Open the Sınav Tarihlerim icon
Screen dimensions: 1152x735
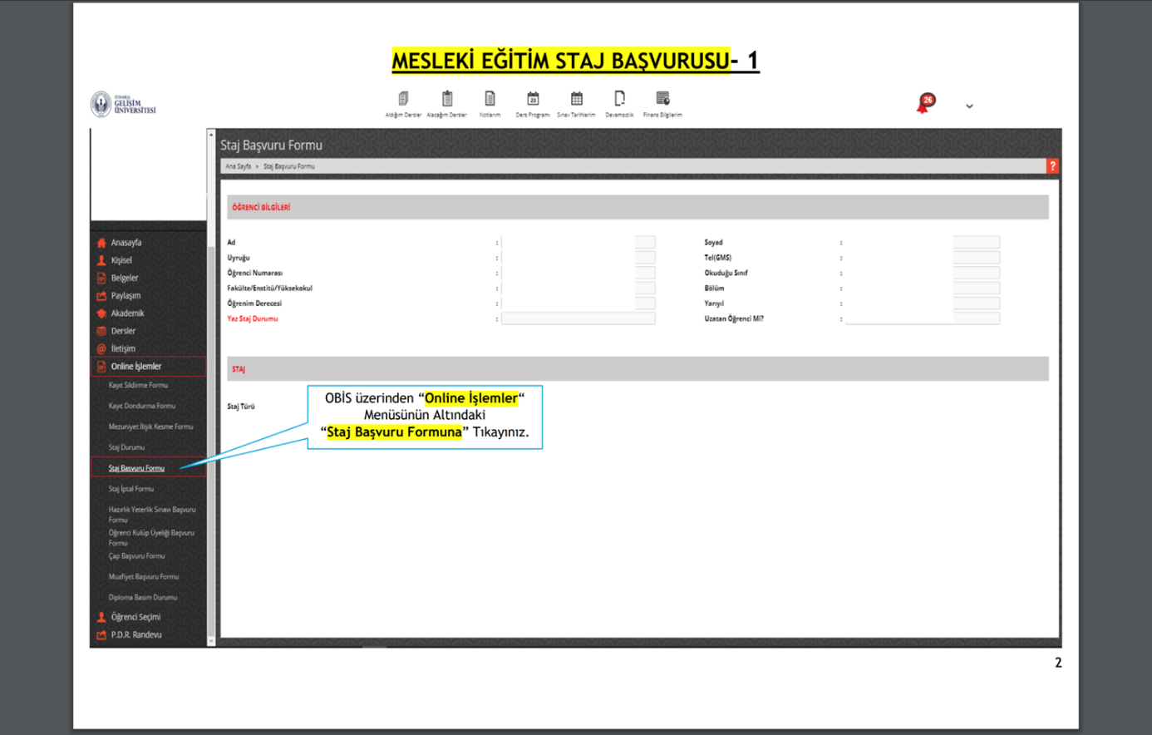(576, 99)
